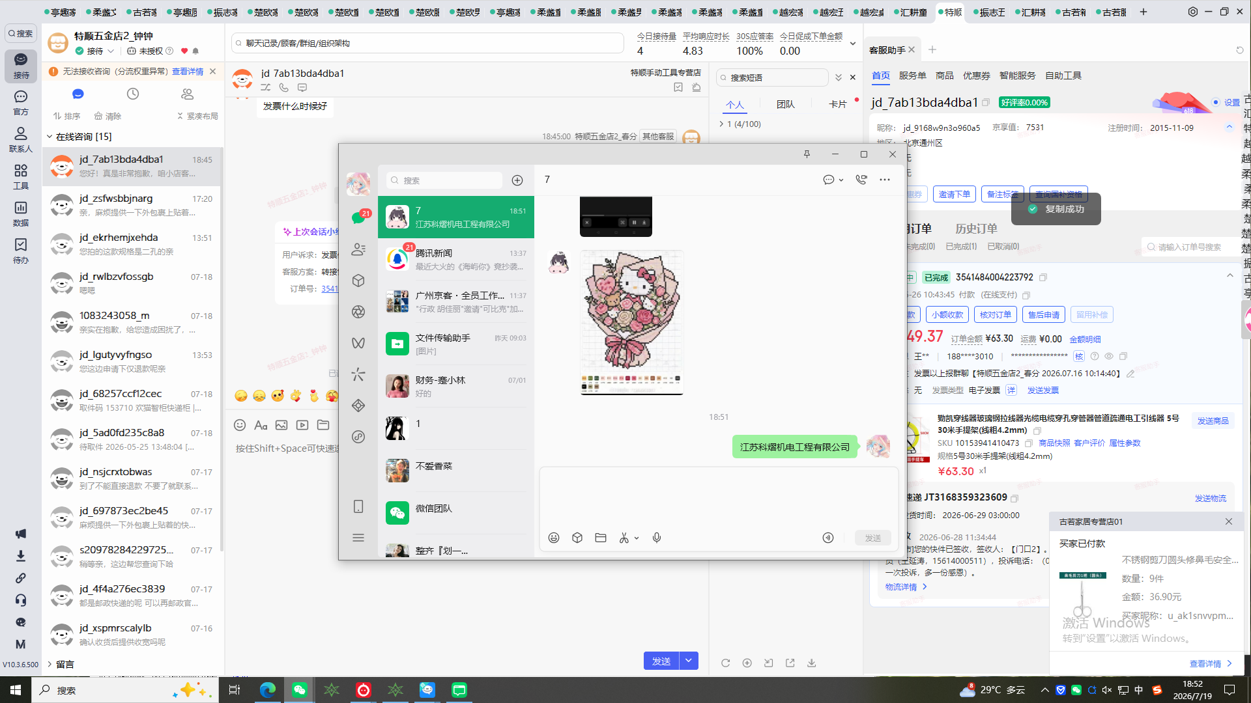Expand the daily statistics chevron
The width and height of the screenshot is (1251, 703).
(853, 44)
